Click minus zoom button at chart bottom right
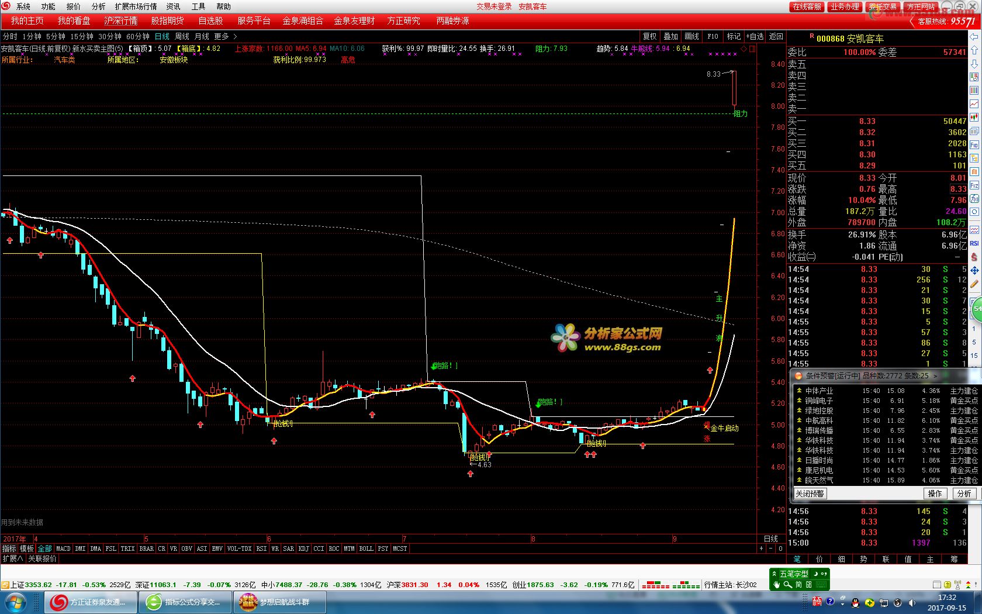 pos(770,549)
